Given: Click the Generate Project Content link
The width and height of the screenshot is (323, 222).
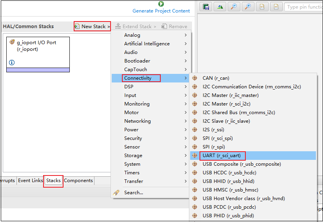Looking at the screenshot, I should [x=161, y=11].
